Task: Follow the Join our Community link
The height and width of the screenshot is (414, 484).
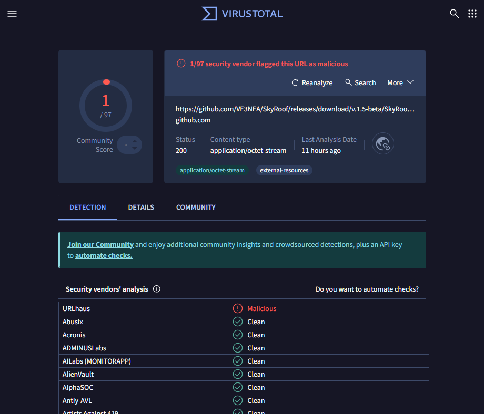Action: (100, 244)
